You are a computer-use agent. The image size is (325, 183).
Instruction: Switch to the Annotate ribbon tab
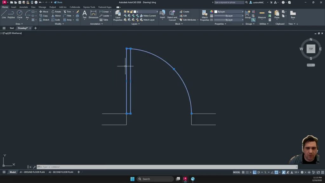click(x=23, y=7)
